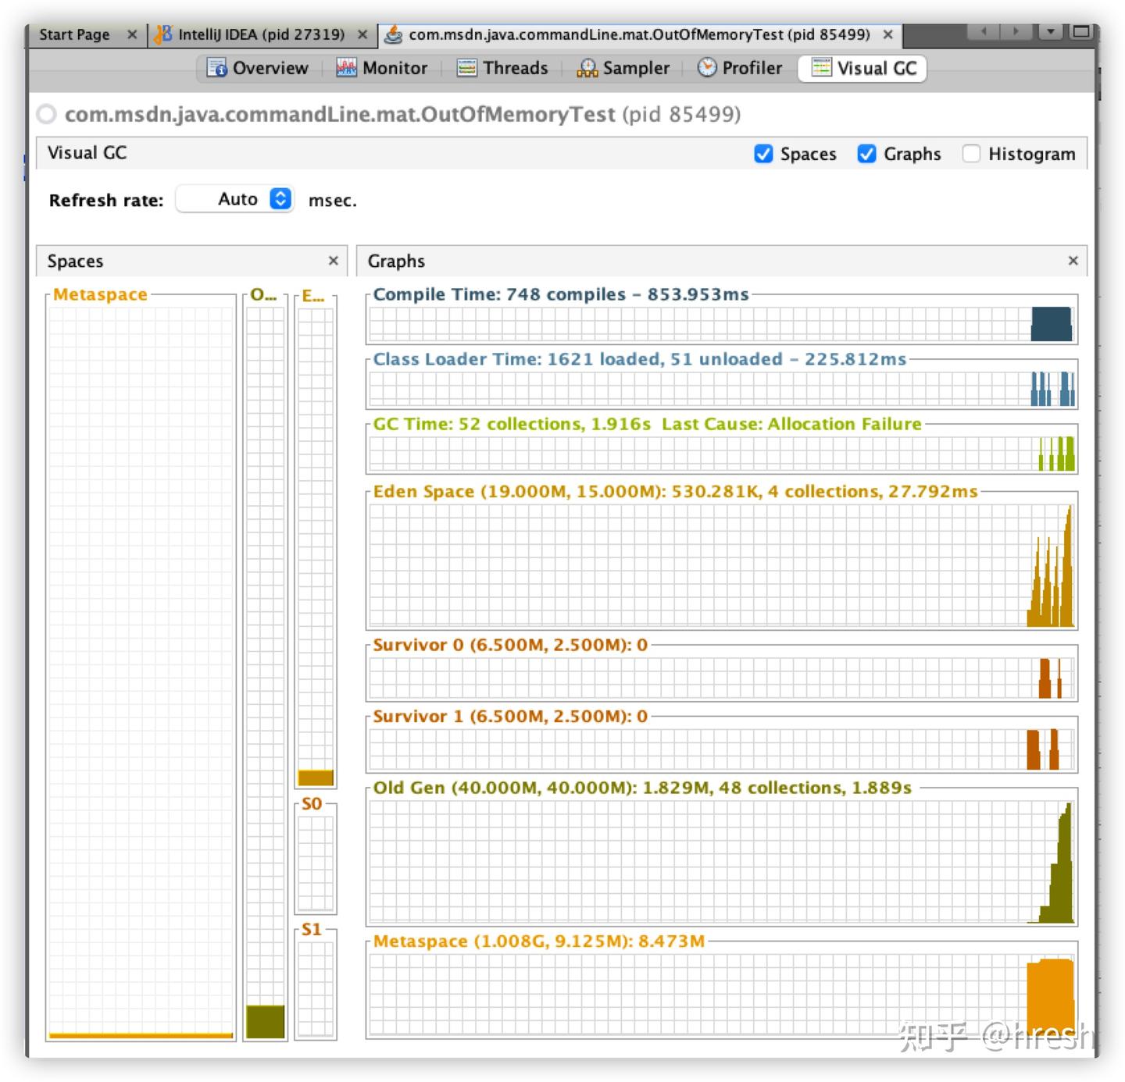Disable the Spaces checkbox
This screenshot has width=1125, height=1082.
pos(762,154)
